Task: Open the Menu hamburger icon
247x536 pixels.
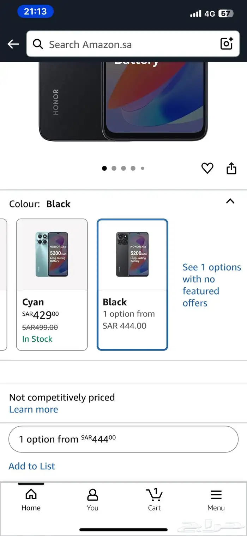Action: tap(216, 500)
